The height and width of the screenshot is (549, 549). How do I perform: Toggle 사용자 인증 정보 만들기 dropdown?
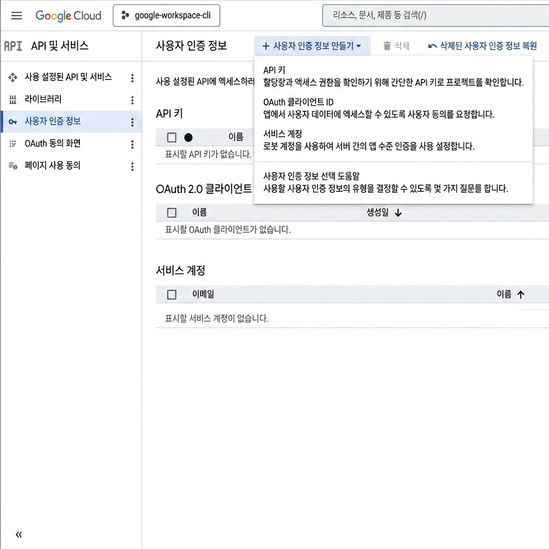point(312,46)
